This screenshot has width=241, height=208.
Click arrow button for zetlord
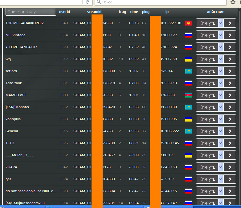point(230,71)
